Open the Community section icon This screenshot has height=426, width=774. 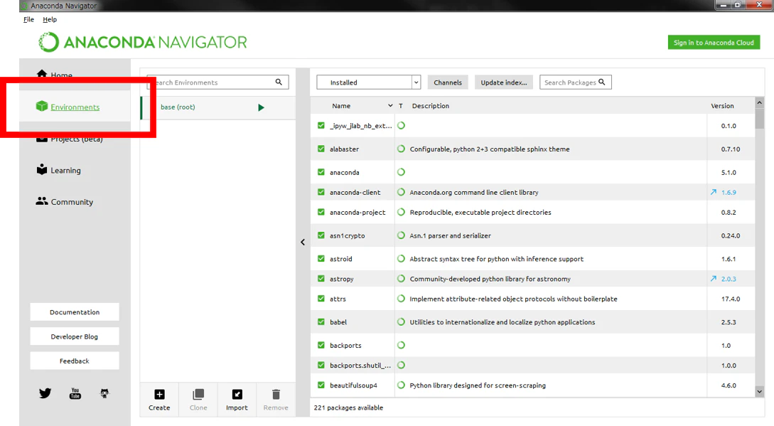point(42,201)
